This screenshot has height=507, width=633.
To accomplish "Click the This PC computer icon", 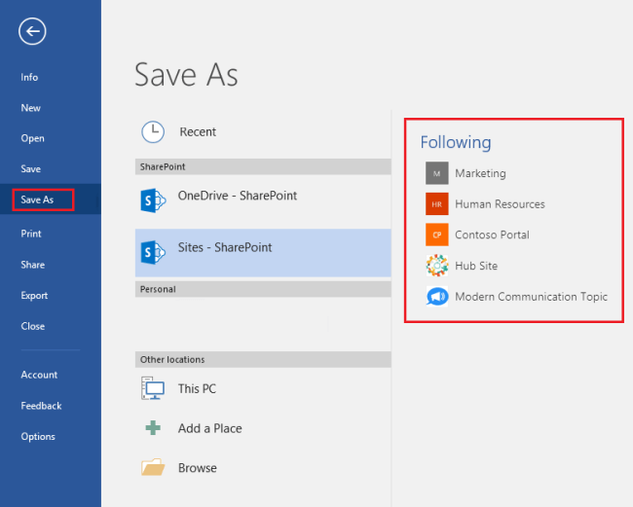I will (153, 388).
